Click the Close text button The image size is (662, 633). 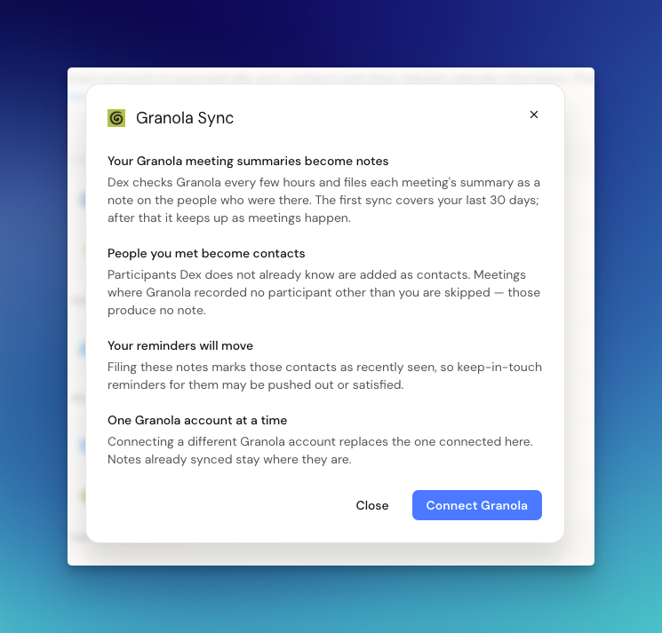click(372, 505)
